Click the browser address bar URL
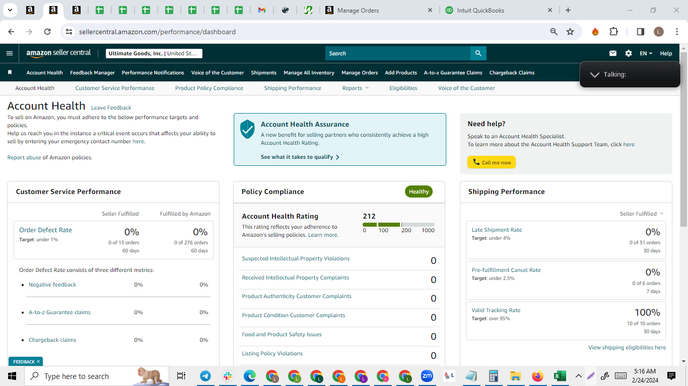This screenshot has width=688, height=386. [157, 32]
